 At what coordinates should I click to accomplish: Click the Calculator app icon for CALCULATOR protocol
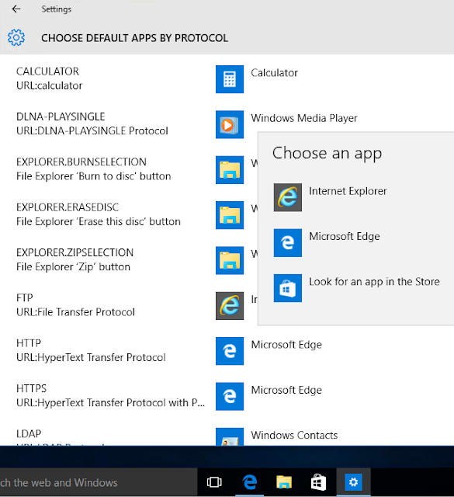pos(230,79)
